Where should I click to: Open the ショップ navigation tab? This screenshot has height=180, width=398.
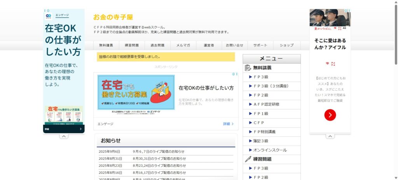click(287, 45)
